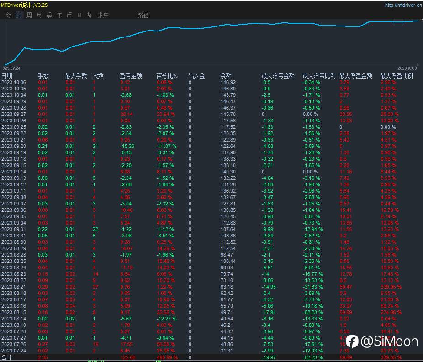Click the 最大浮亏比例 column header

tap(319, 76)
